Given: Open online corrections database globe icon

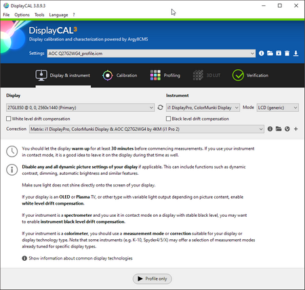Looking at the screenshot, I should pyautogui.click(x=287, y=129).
